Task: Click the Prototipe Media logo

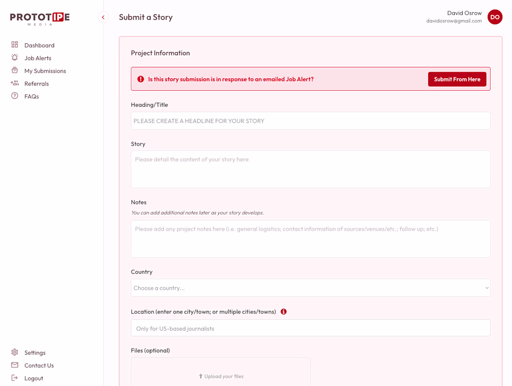Action: 40,18
